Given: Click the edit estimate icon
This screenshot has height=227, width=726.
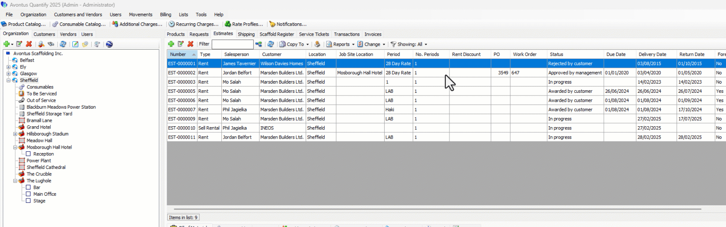Looking at the screenshot, I should tap(181, 44).
